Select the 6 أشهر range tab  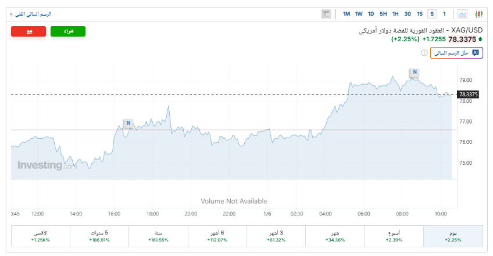217,236
